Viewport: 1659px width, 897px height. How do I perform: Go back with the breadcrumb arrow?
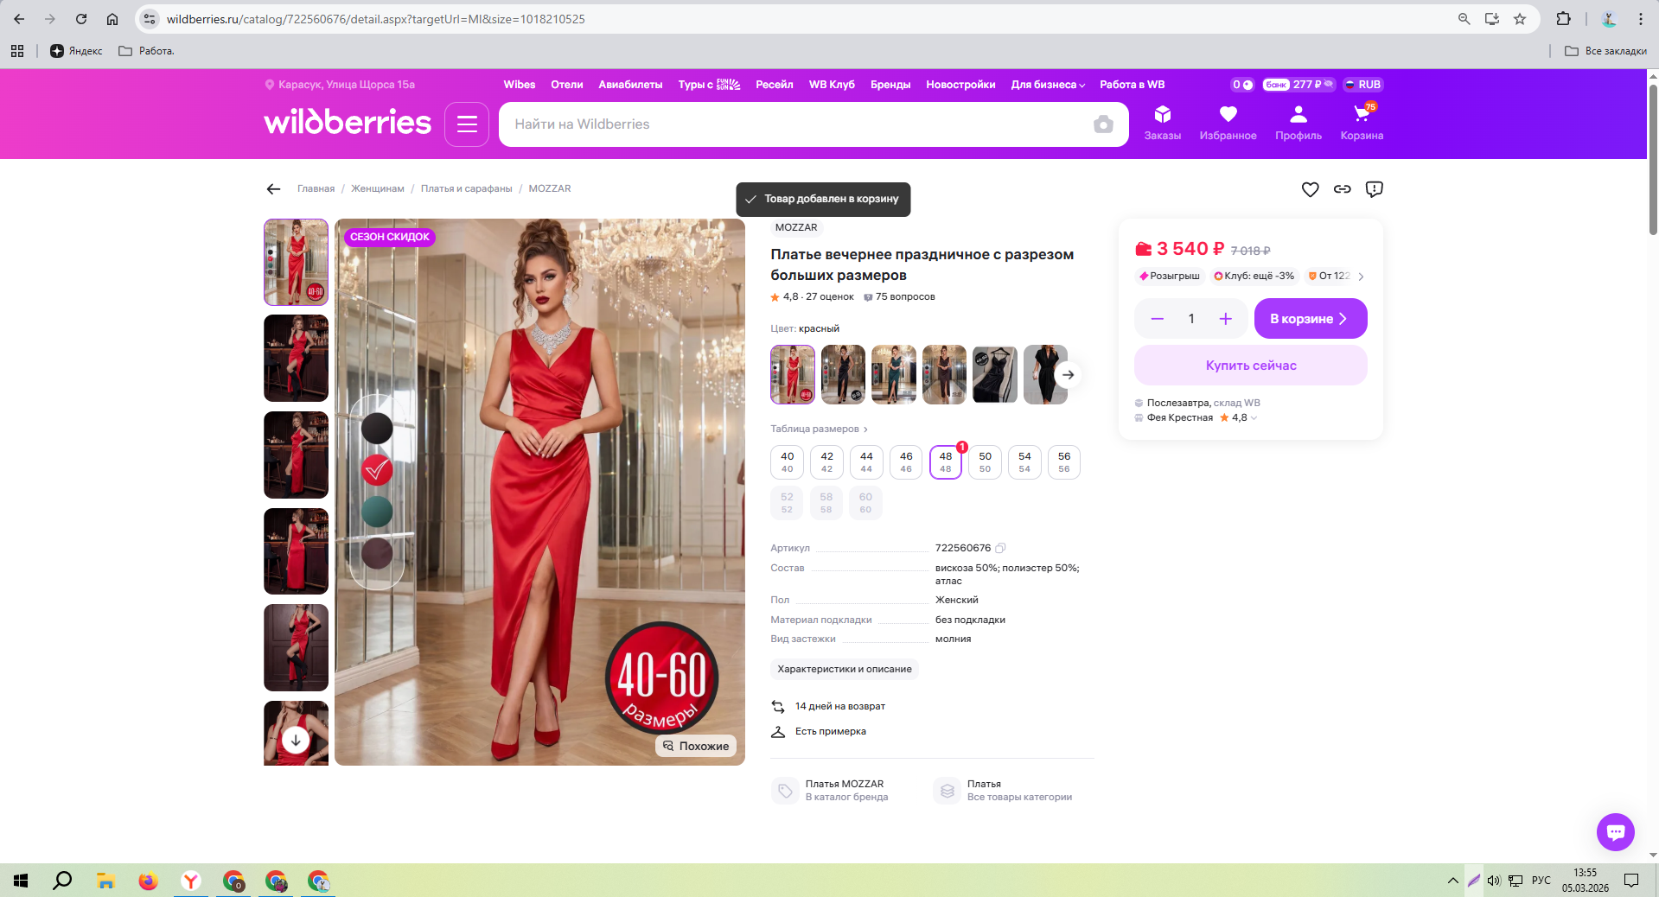pyautogui.click(x=273, y=188)
